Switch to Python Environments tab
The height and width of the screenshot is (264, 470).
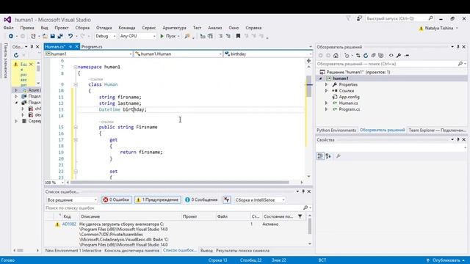coord(336,131)
